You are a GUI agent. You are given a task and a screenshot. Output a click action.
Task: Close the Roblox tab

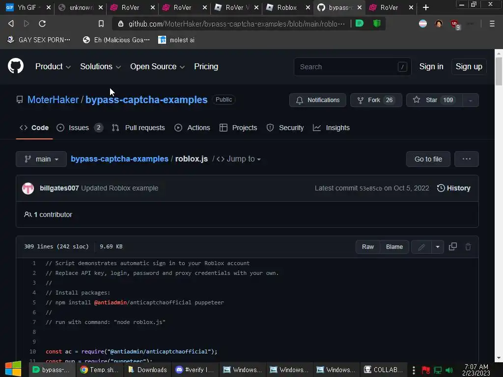click(307, 7)
